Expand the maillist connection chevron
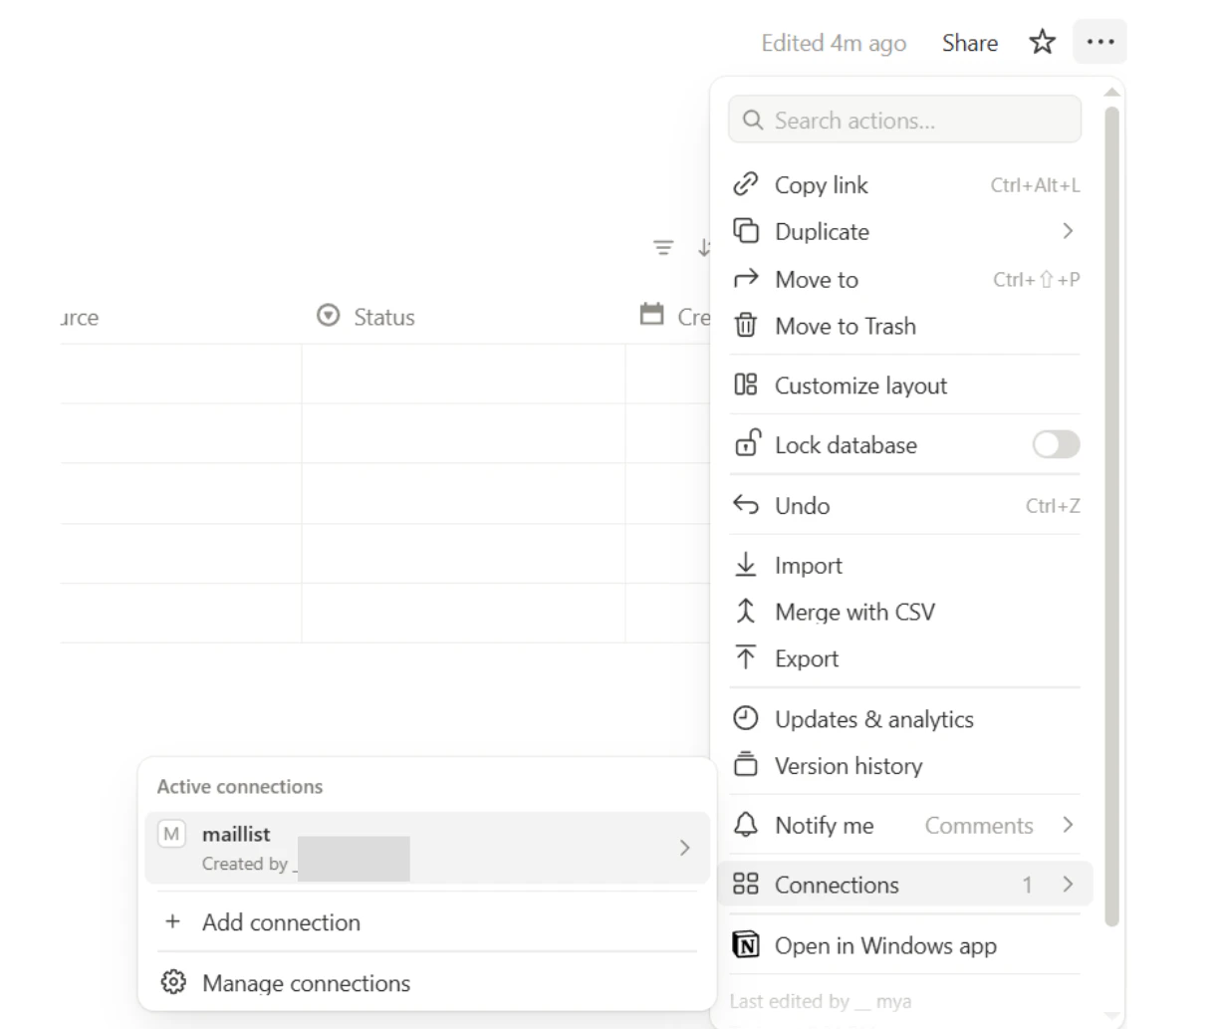1215x1029 pixels. (x=684, y=848)
